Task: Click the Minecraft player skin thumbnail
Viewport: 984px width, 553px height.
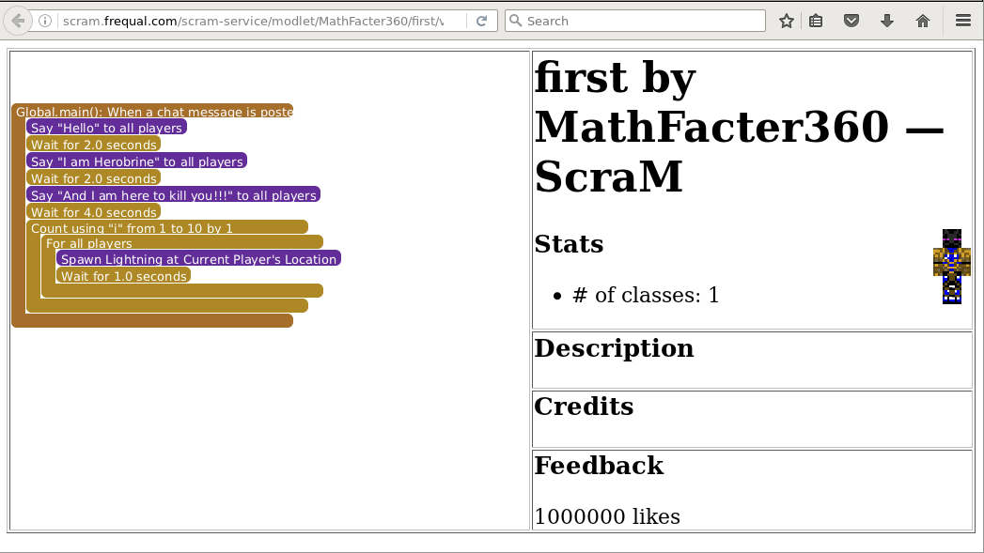Action: 951,266
